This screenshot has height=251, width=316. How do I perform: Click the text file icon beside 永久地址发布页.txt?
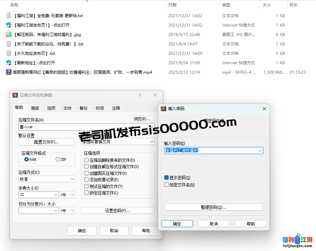tap(9, 53)
